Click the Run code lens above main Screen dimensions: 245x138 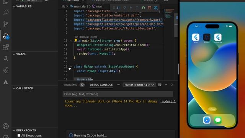[76, 37]
